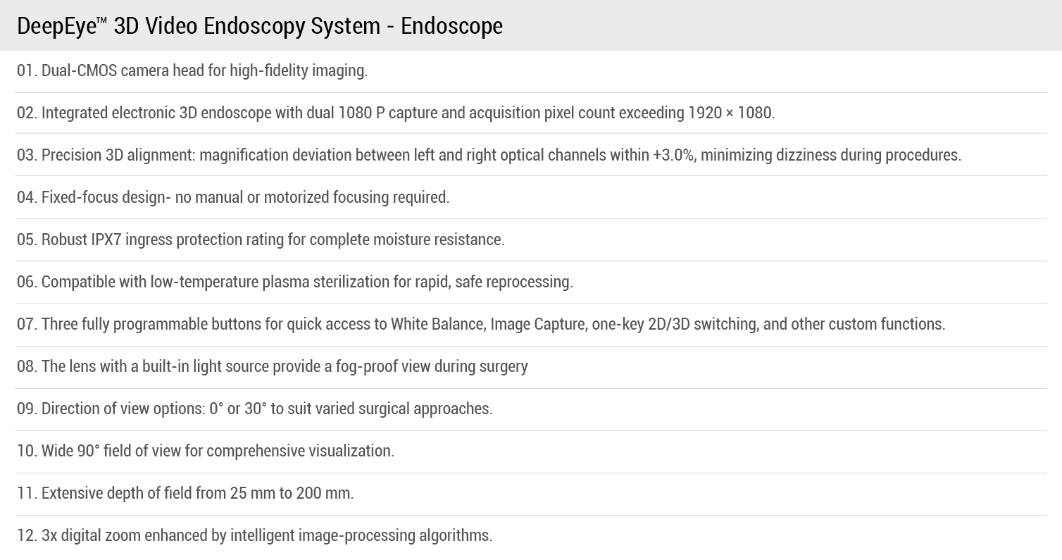
Task: Click the 3x digital zoom item
Action: (x=254, y=535)
